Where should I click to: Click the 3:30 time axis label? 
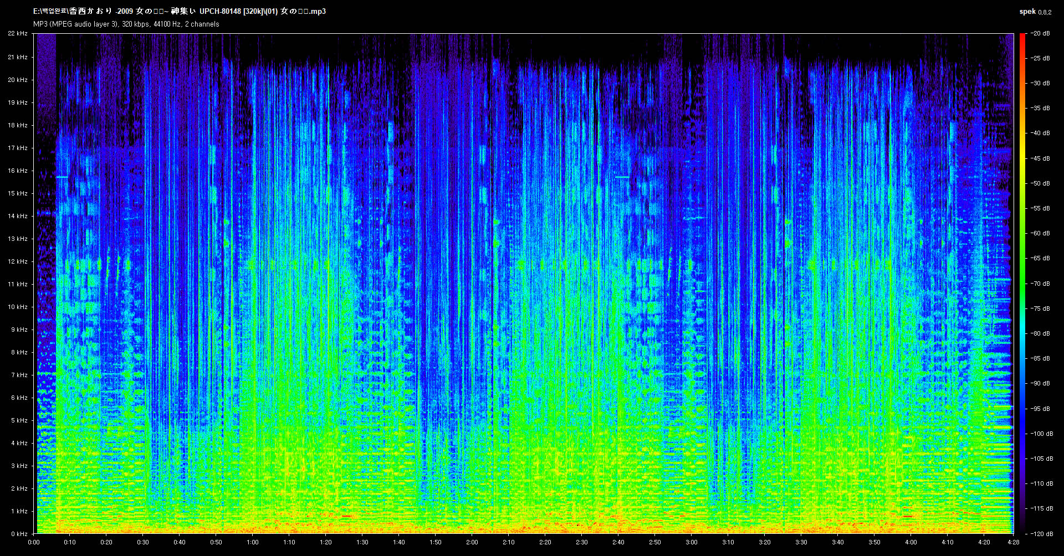coord(801,542)
